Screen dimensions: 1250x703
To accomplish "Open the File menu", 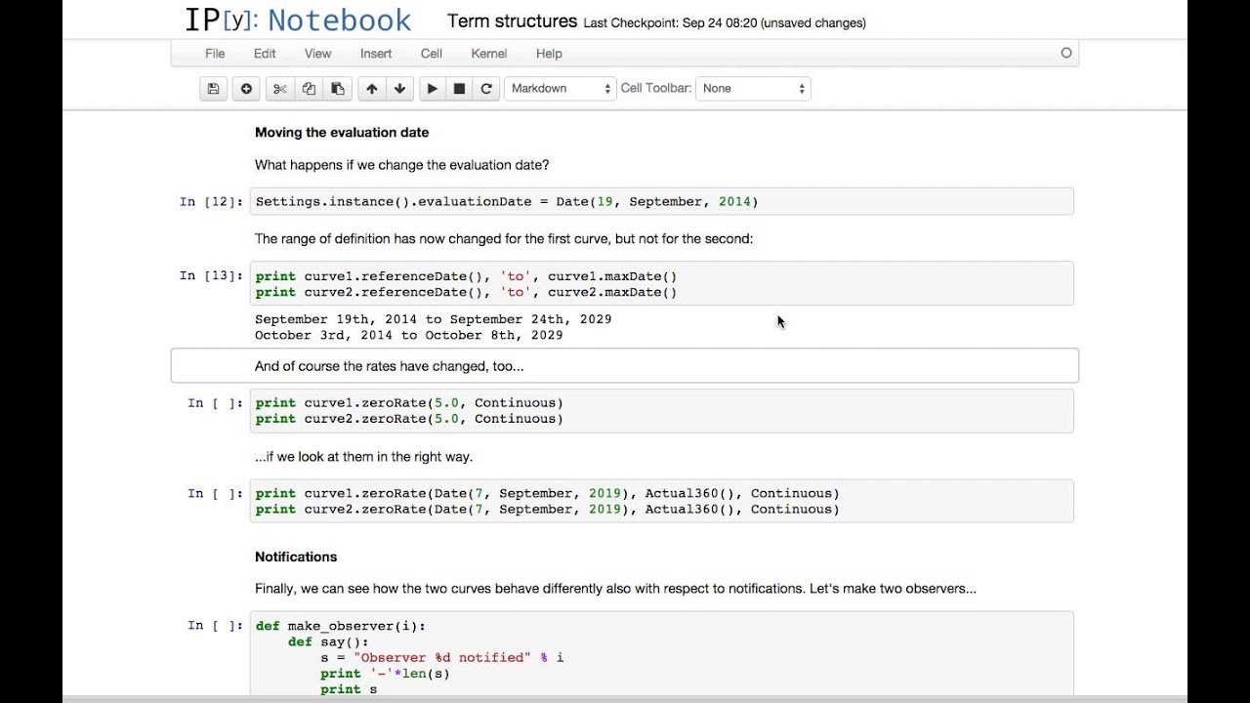I will pos(215,54).
